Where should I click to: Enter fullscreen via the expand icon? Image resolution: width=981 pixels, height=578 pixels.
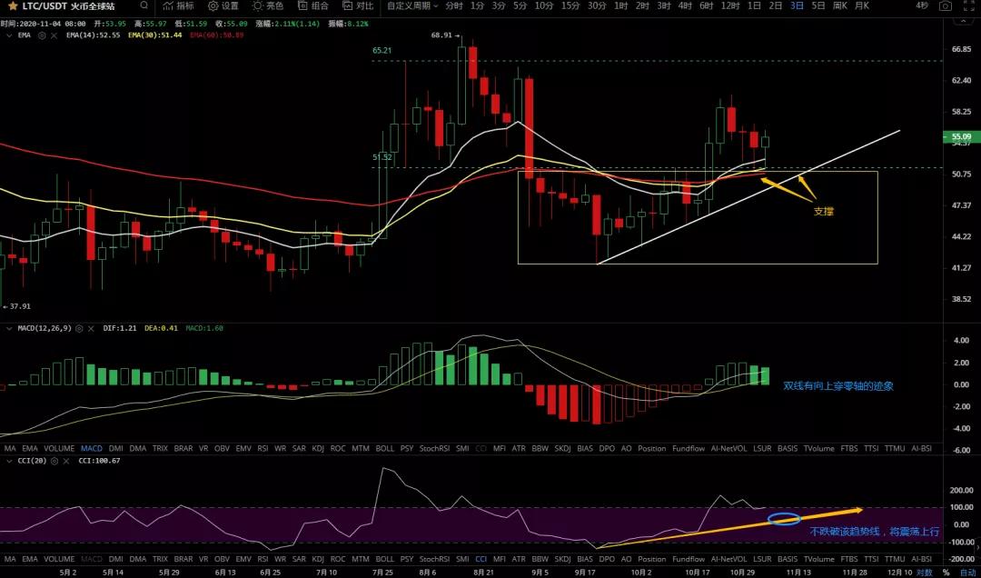coord(968,6)
